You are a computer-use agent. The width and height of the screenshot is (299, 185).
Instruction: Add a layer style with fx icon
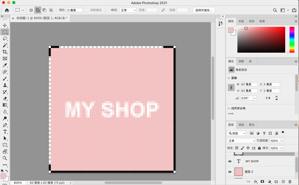(256, 182)
